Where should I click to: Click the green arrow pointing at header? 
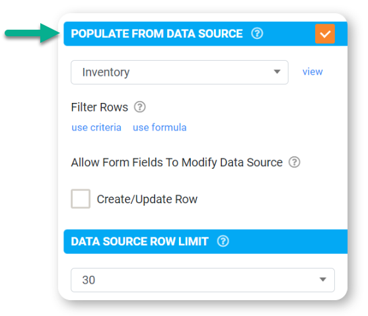(x=32, y=33)
